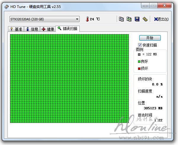Image resolution: width=178 pixels, height=145 pixels.
Task: Click the 0.0 % damaged blocks value
Action: coord(157,84)
